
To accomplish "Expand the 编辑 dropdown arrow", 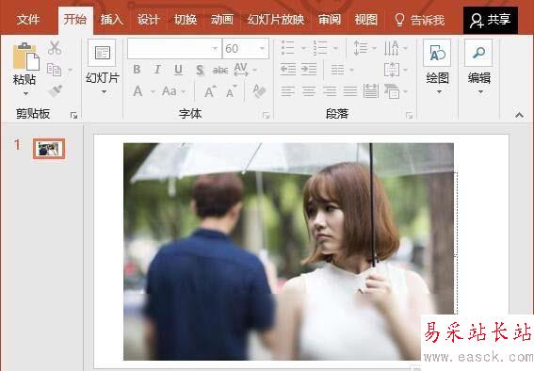I will [x=480, y=92].
